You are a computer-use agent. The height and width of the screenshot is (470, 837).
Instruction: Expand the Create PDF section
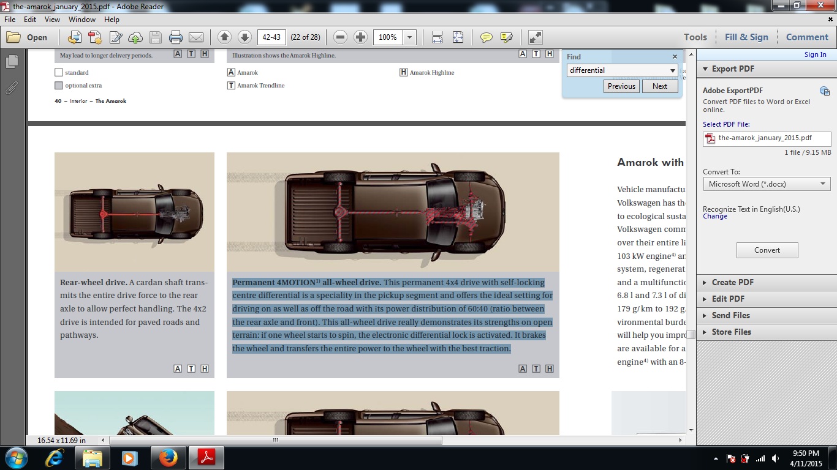(732, 282)
